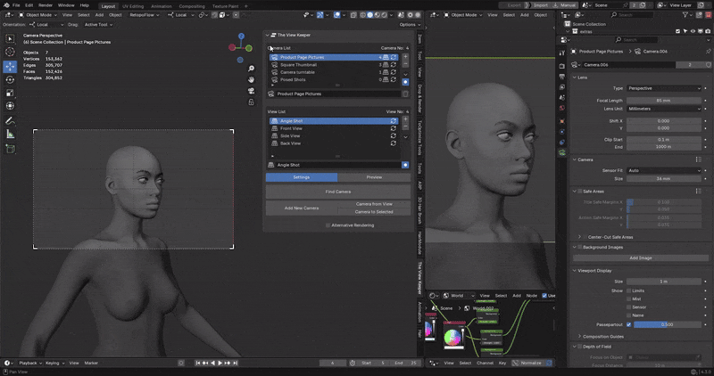714x376 pixels.
Task: Open Blender logo application menu
Action: click(x=6, y=5)
